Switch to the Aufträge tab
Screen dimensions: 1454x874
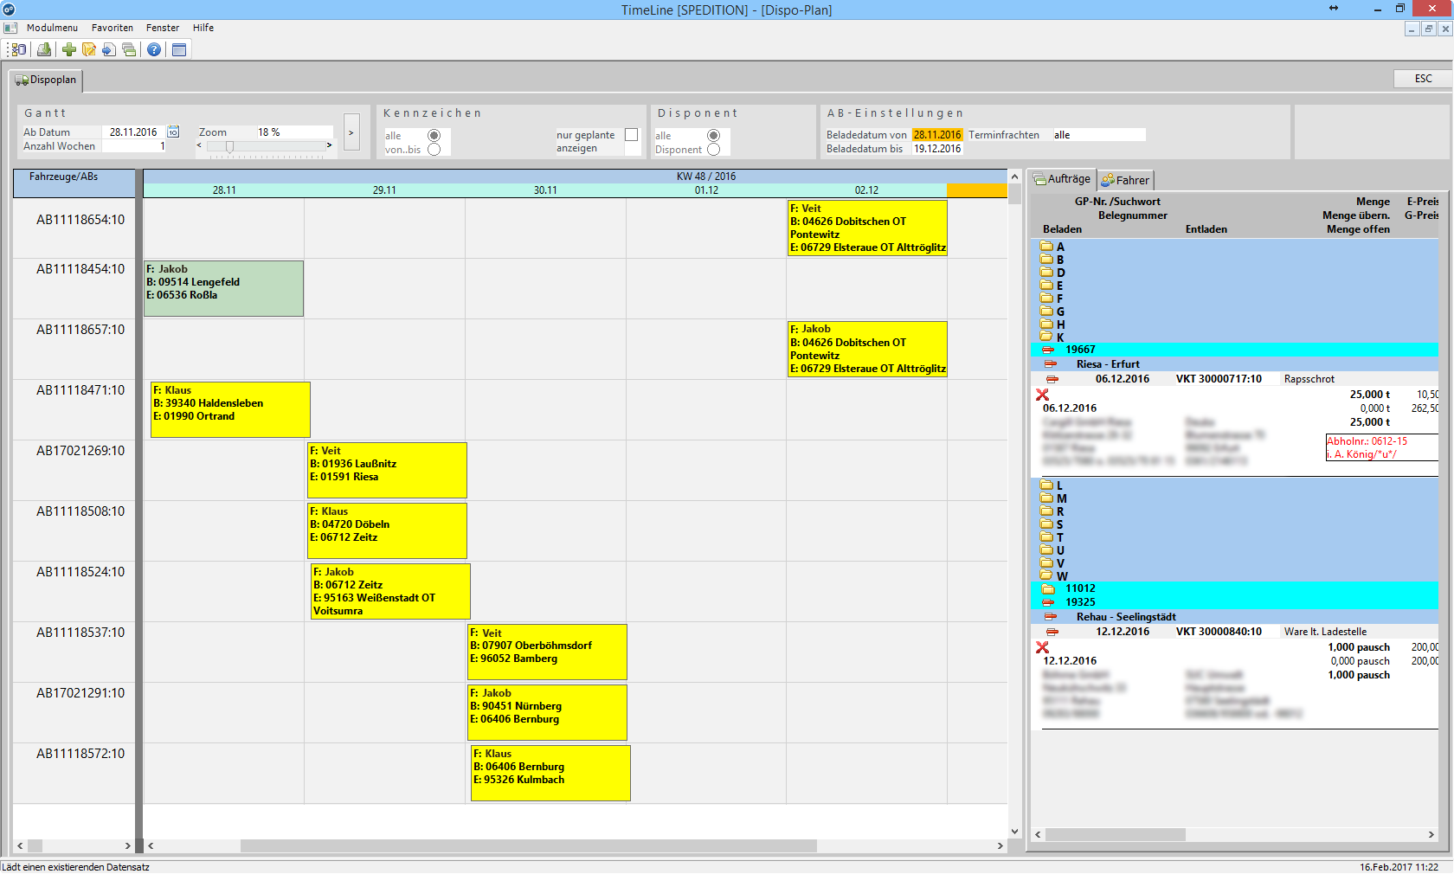(1062, 179)
